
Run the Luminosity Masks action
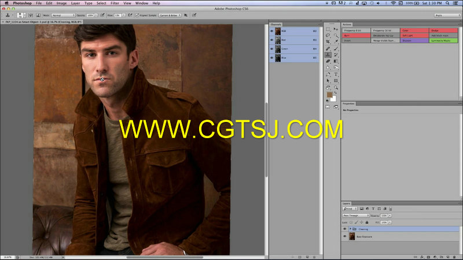pos(443,40)
